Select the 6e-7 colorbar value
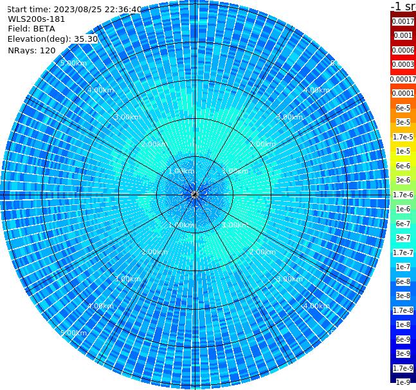The height and width of the screenshot is (390, 416). pos(403,224)
